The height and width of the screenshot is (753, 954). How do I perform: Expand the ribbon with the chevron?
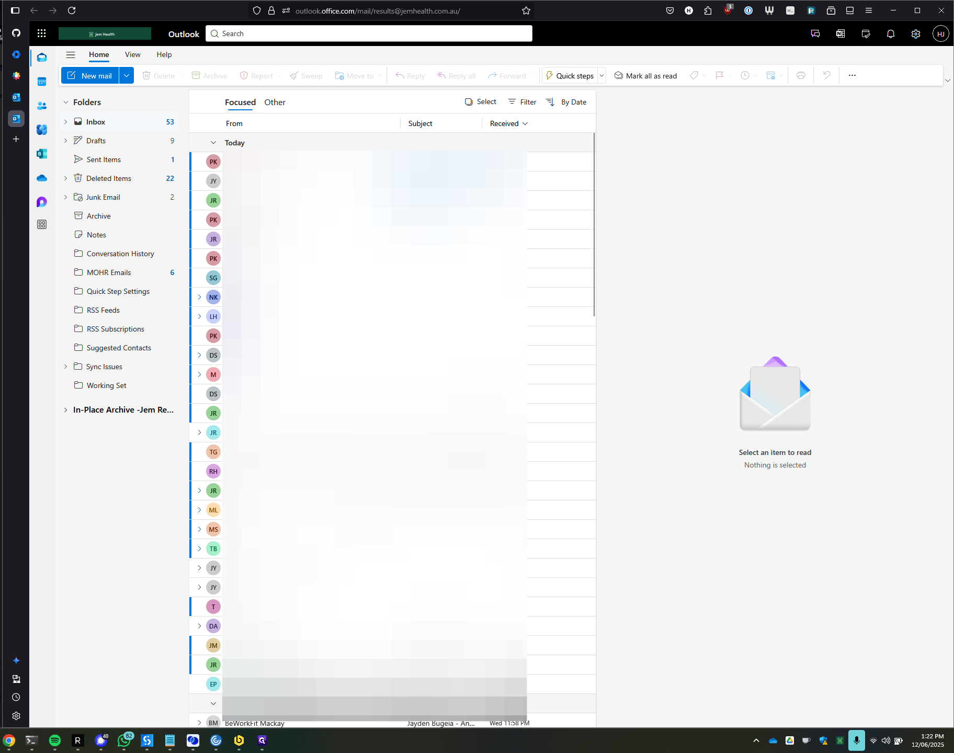(947, 80)
